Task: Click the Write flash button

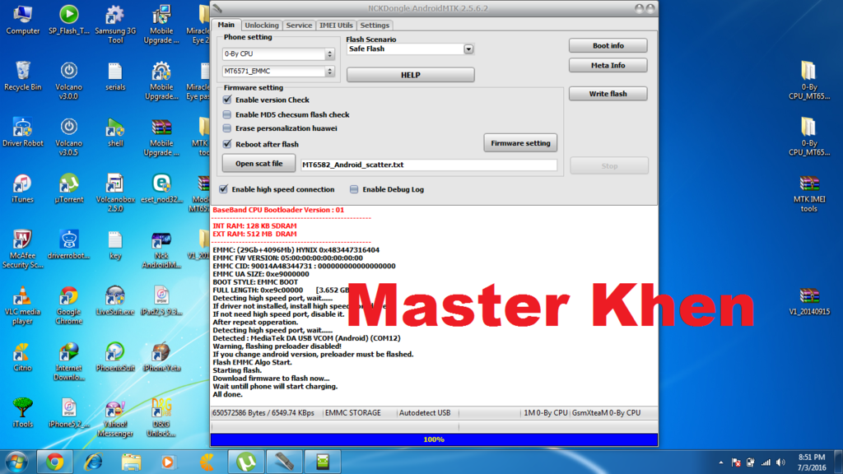Action: pos(608,94)
